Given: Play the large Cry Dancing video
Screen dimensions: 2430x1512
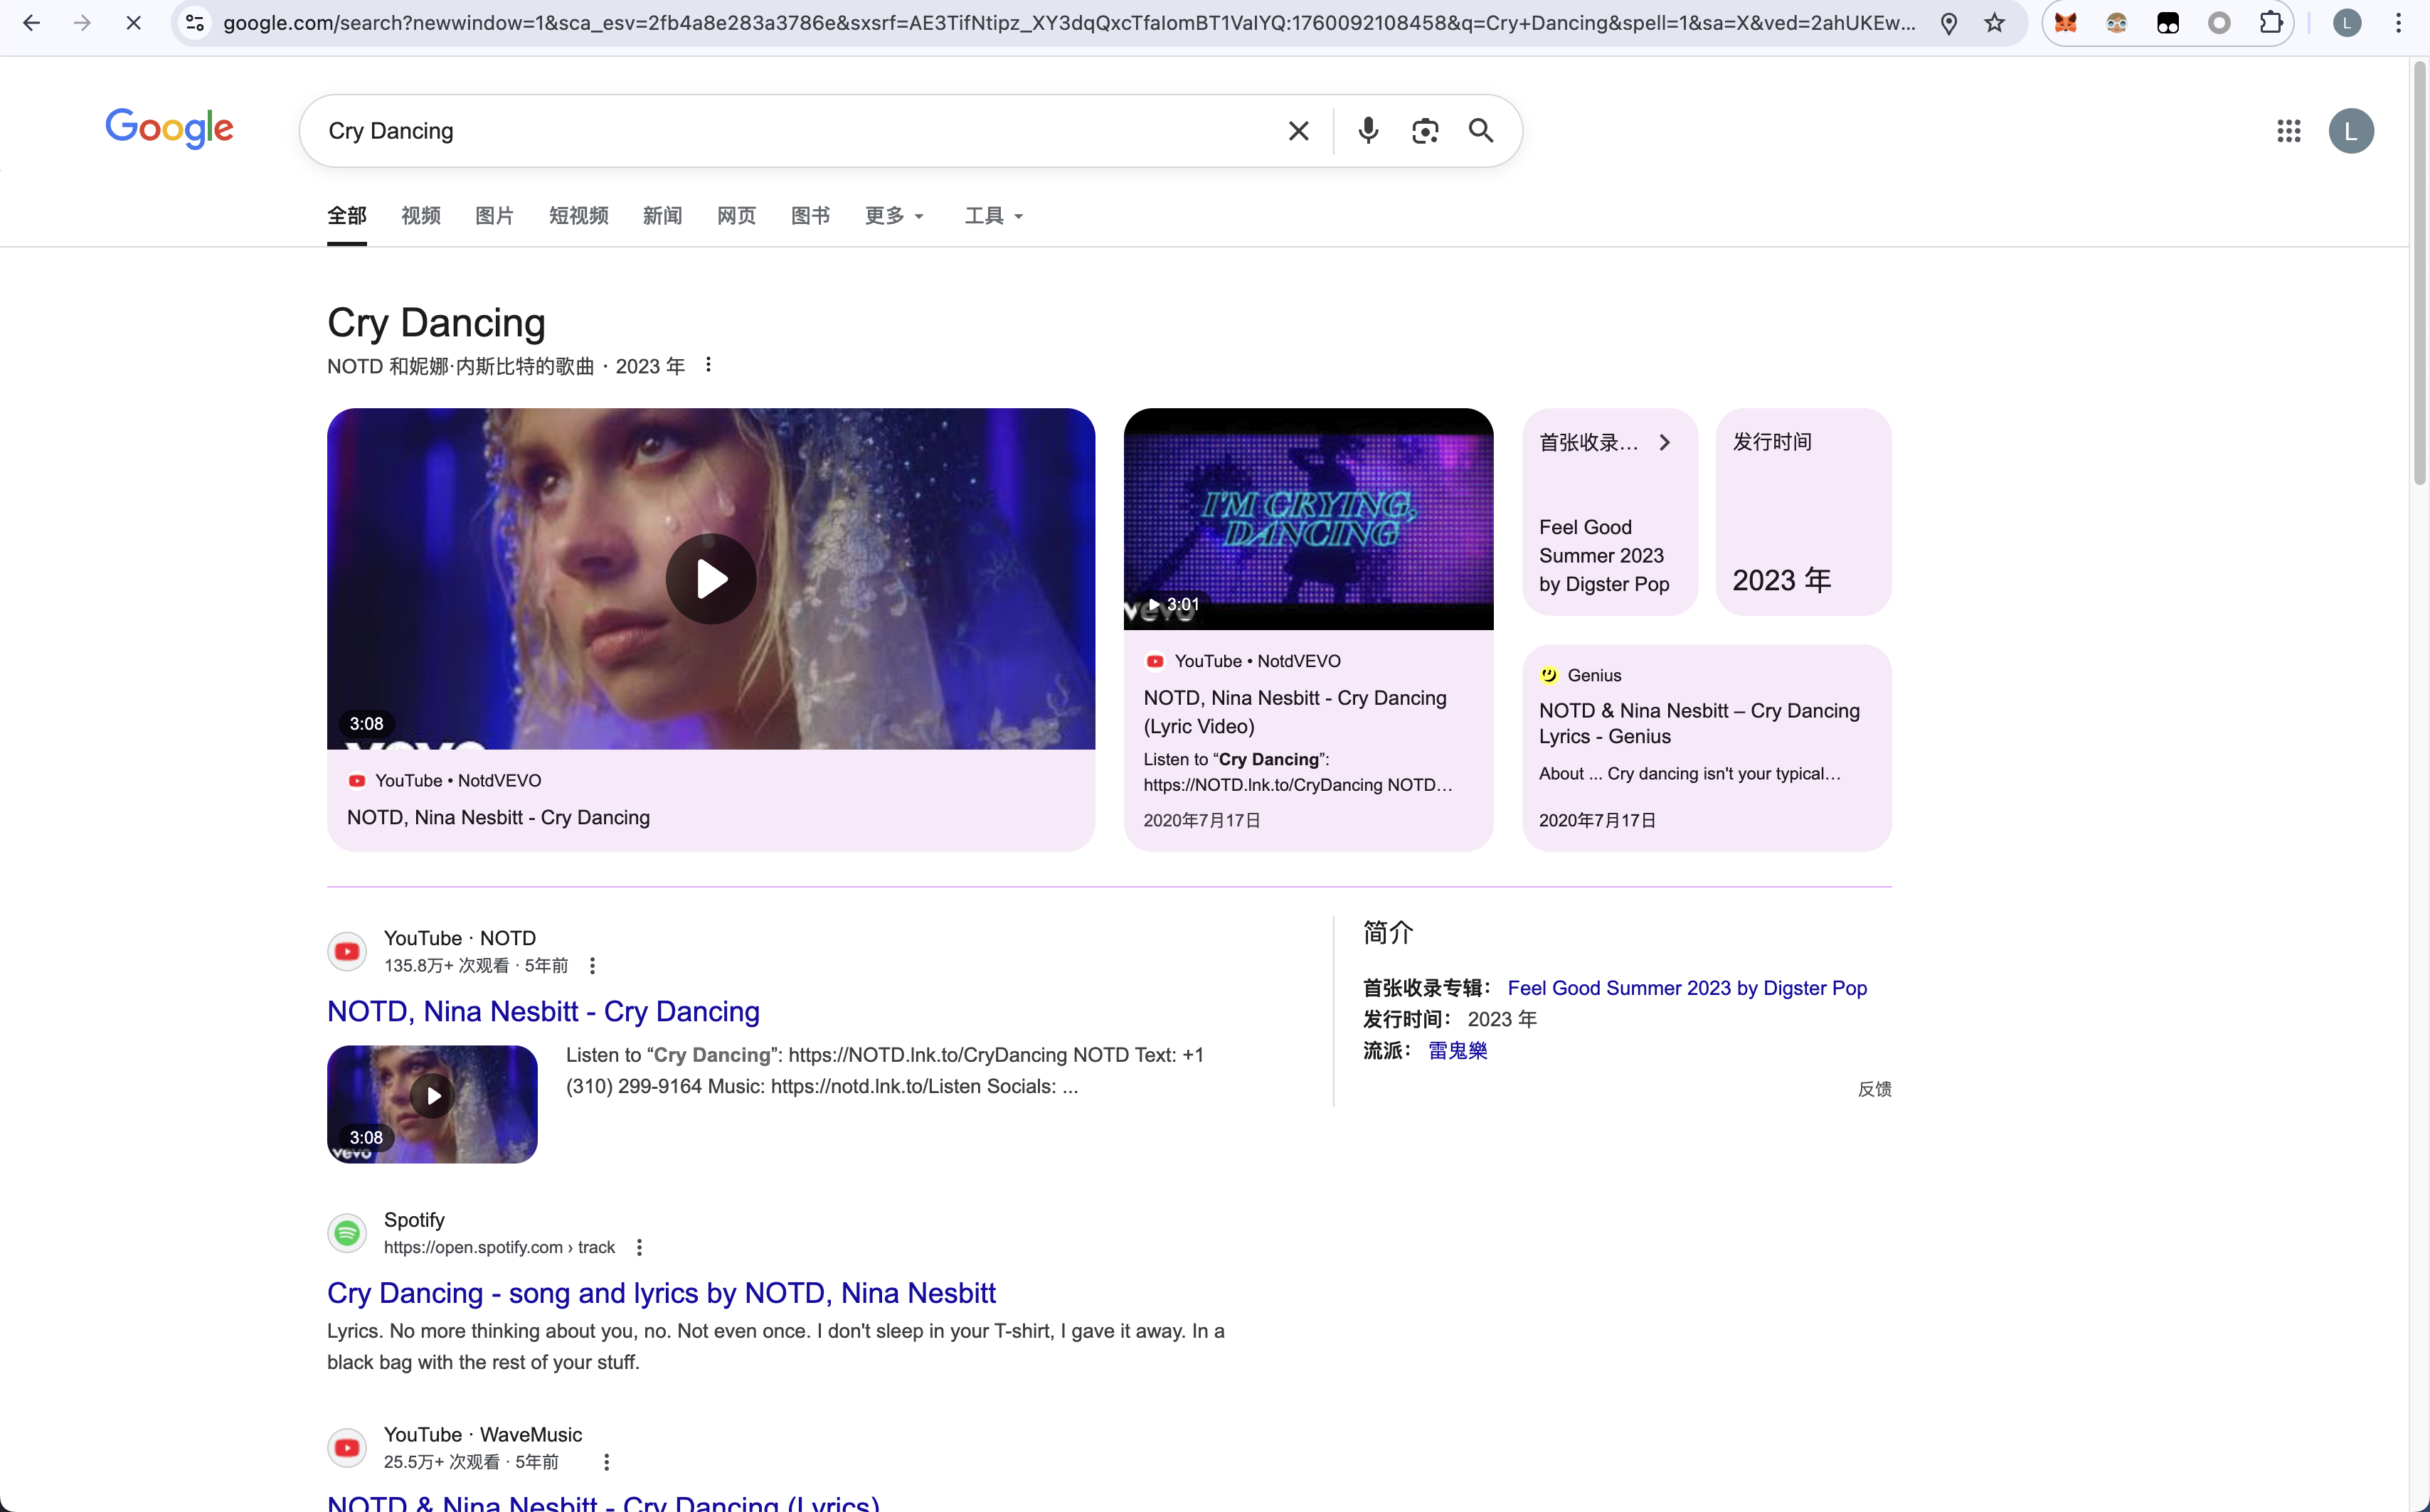Looking at the screenshot, I should coord(711,579).
